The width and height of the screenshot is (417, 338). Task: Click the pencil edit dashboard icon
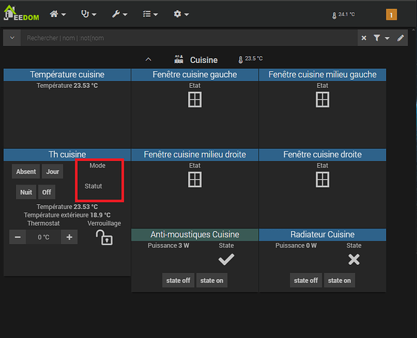401,38
